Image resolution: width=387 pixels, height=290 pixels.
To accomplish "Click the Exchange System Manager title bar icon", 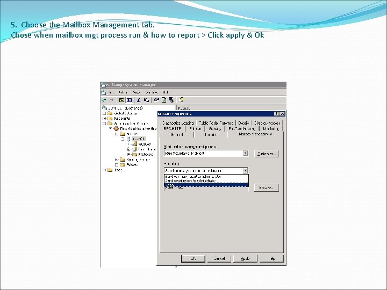I will 103,85.
